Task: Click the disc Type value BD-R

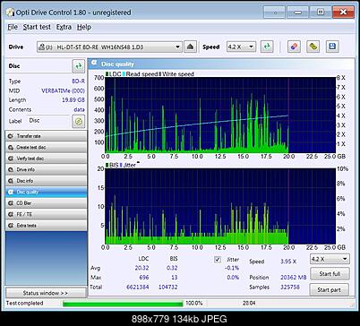Action: pos(78,81)
